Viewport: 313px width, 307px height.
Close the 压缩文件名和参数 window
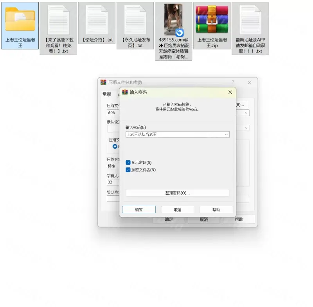pyautogui.click(x=250, y=82)
